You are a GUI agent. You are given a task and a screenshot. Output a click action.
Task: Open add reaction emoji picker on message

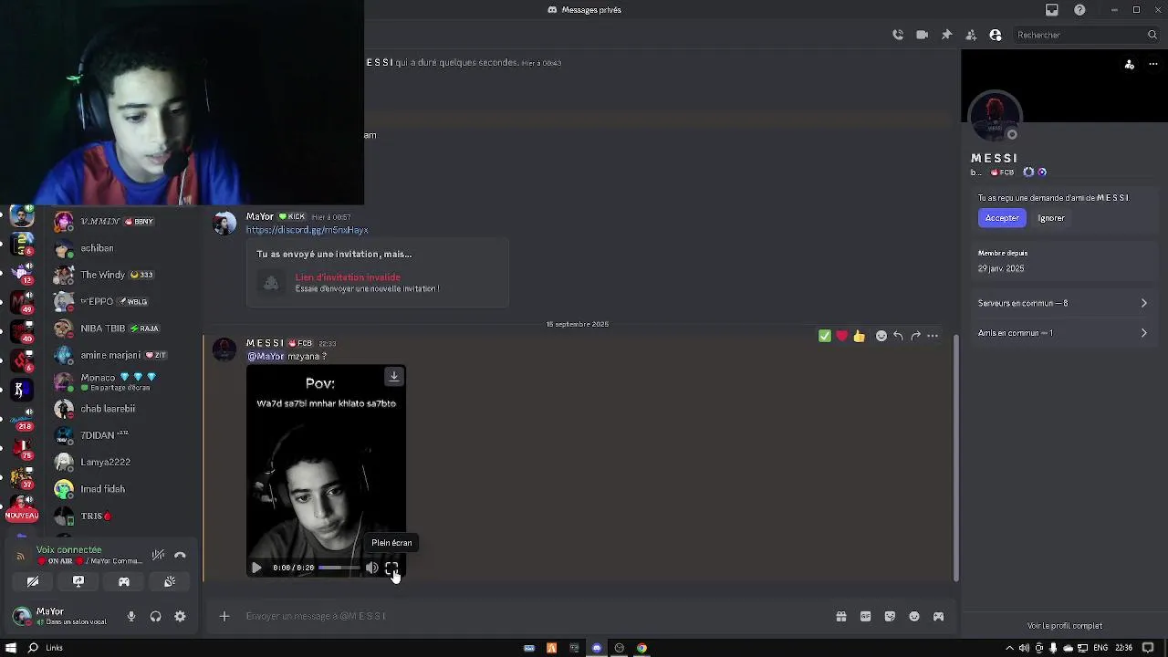tap(881, 336)
